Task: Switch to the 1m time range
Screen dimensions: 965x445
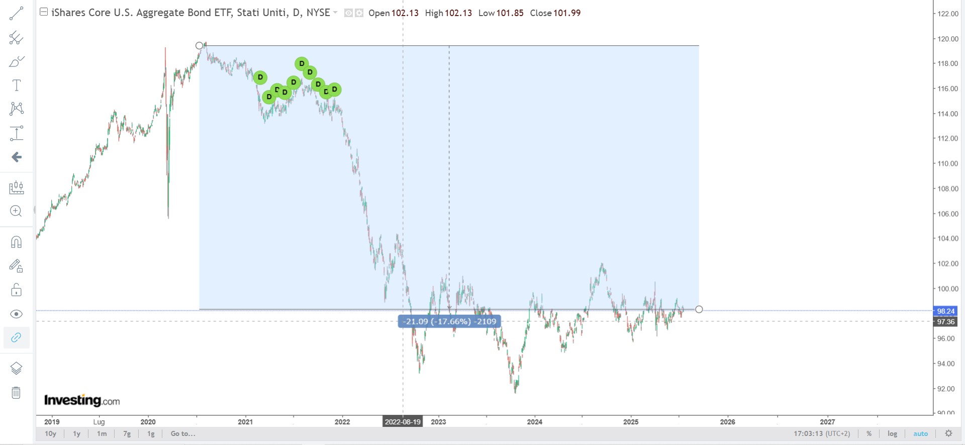Action: point(102,433)
